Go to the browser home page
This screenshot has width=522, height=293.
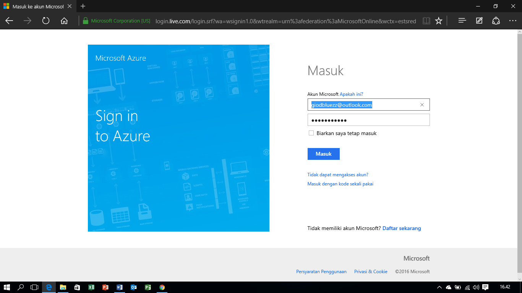pos(64,21)
